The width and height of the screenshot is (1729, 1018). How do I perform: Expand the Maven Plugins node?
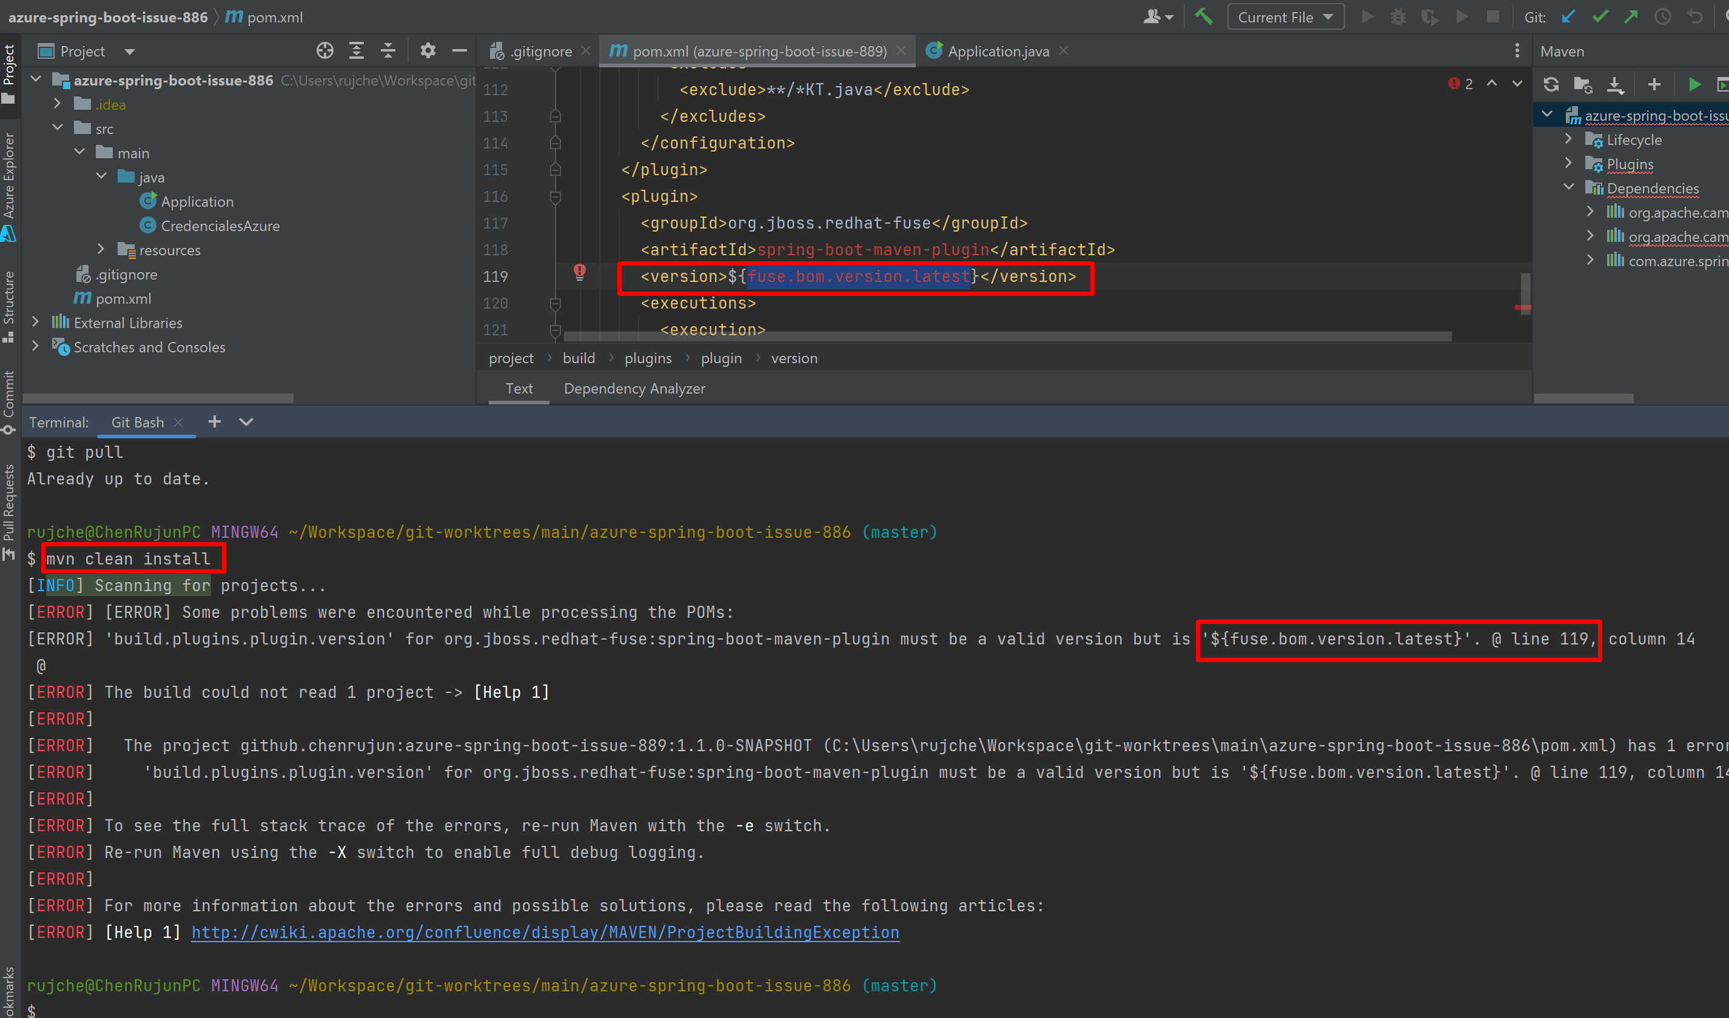(x=1568, y=163)
